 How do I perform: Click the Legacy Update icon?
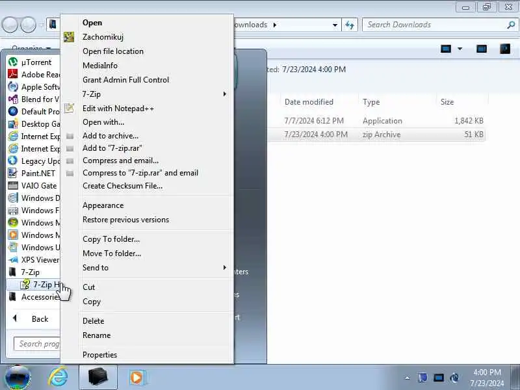point(13,161)
